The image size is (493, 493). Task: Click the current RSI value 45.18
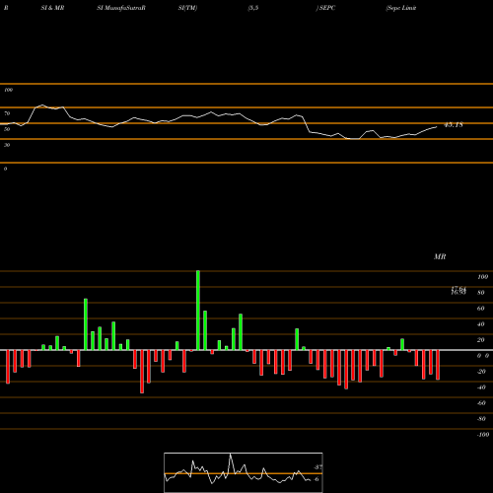tap(454, 125)
